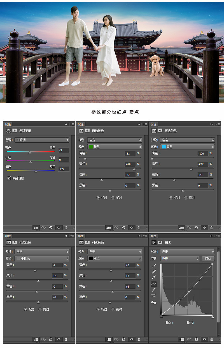Collapse the Color Balance panel with double arrows

(66, 124)
